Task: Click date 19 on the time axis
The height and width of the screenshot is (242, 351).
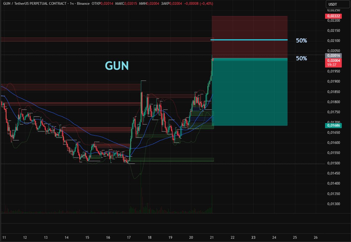Action: [x=170, y=238]
